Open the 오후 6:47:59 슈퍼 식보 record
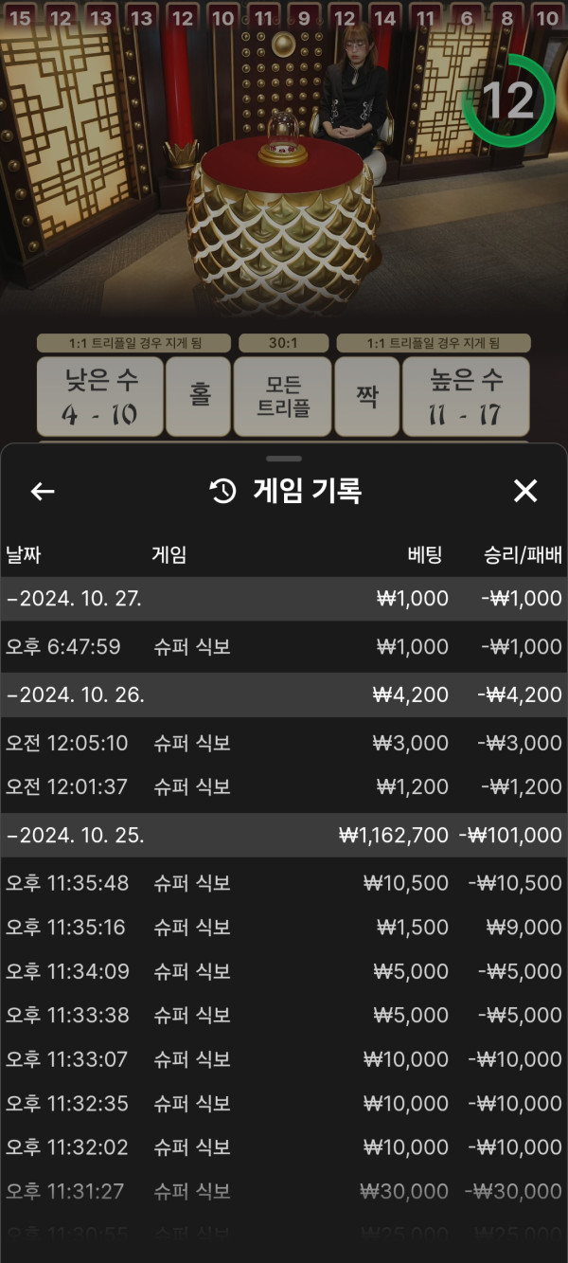 284,647
